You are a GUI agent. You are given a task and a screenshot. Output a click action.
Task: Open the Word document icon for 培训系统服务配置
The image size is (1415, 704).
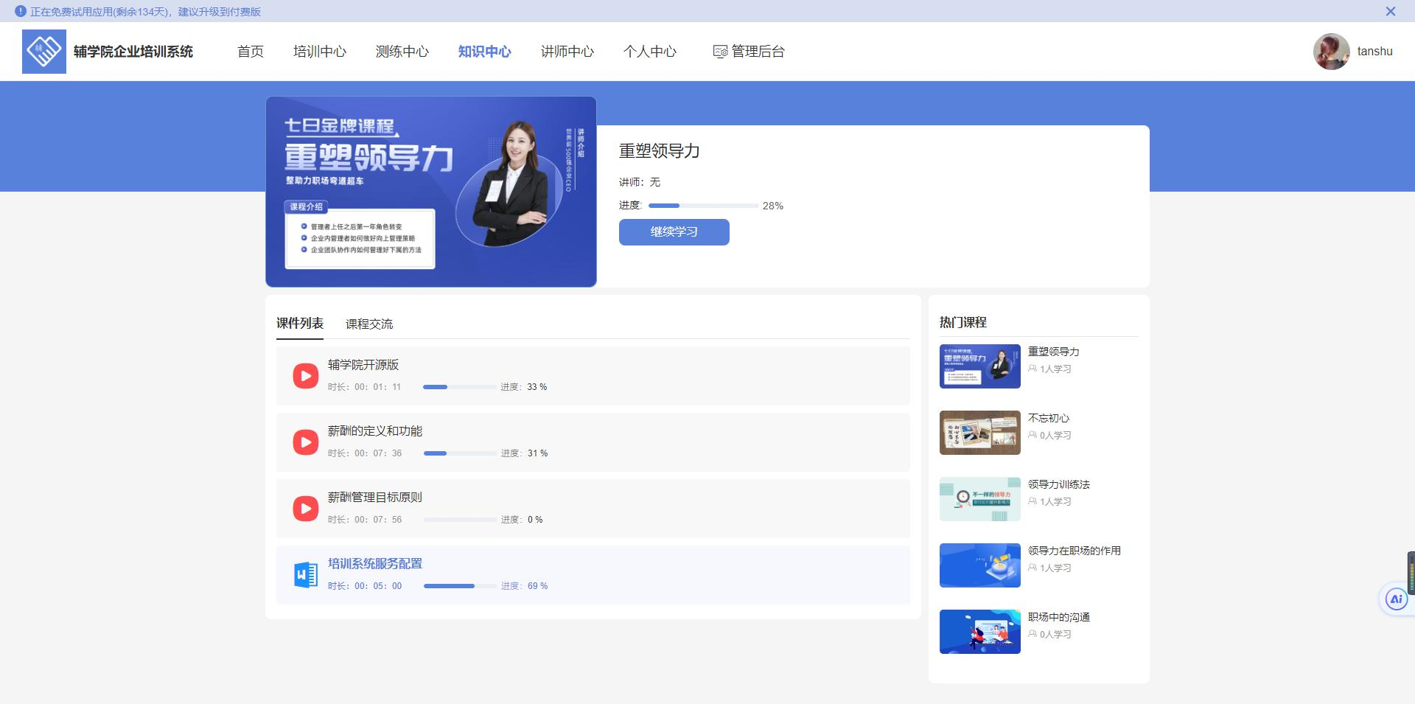[x=305, y=575]
